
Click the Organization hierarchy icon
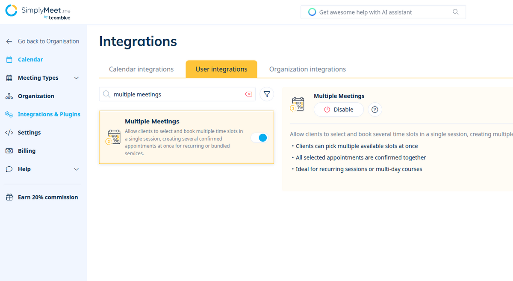point(9,96)
